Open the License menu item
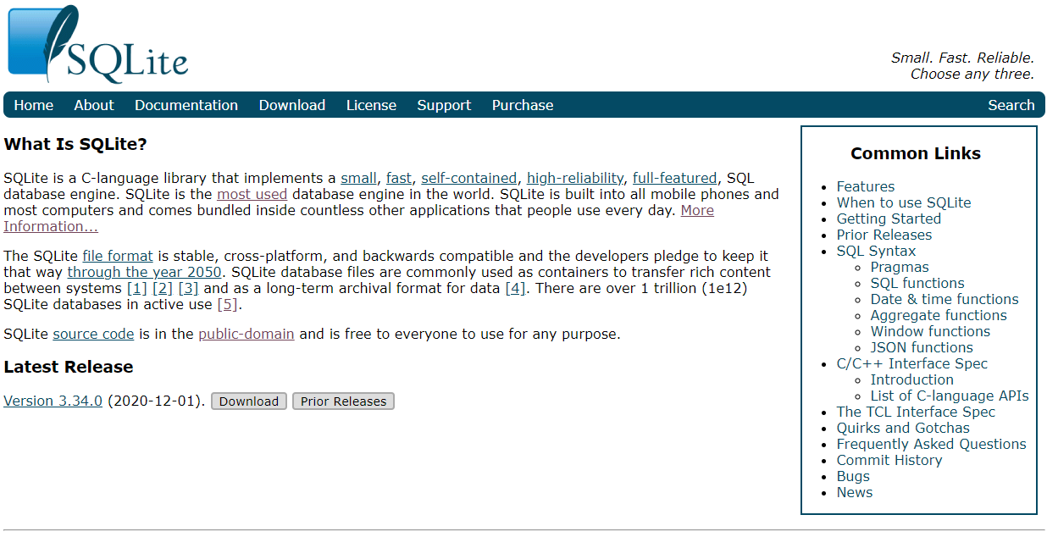 (371, 105)
